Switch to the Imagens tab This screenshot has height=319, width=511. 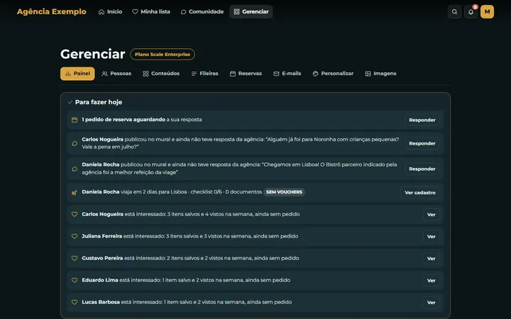[x=380, y=74]
